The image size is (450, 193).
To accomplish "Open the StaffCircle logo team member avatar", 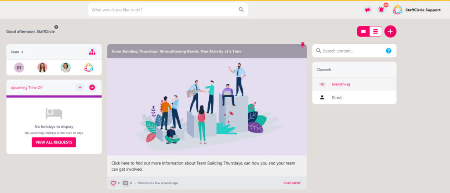I will [89, 68].
